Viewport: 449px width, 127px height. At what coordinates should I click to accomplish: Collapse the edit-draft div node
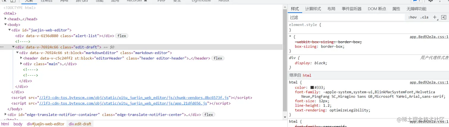click(13, 47)
